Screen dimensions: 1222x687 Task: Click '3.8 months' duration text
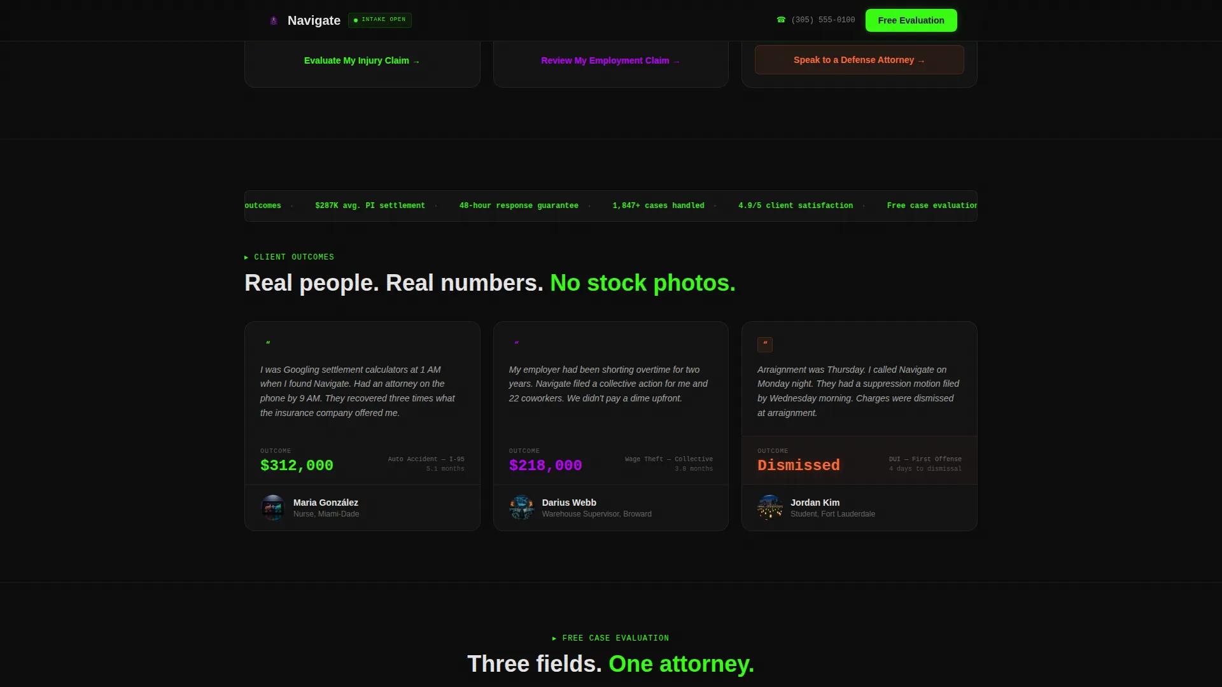pos(694,469)
